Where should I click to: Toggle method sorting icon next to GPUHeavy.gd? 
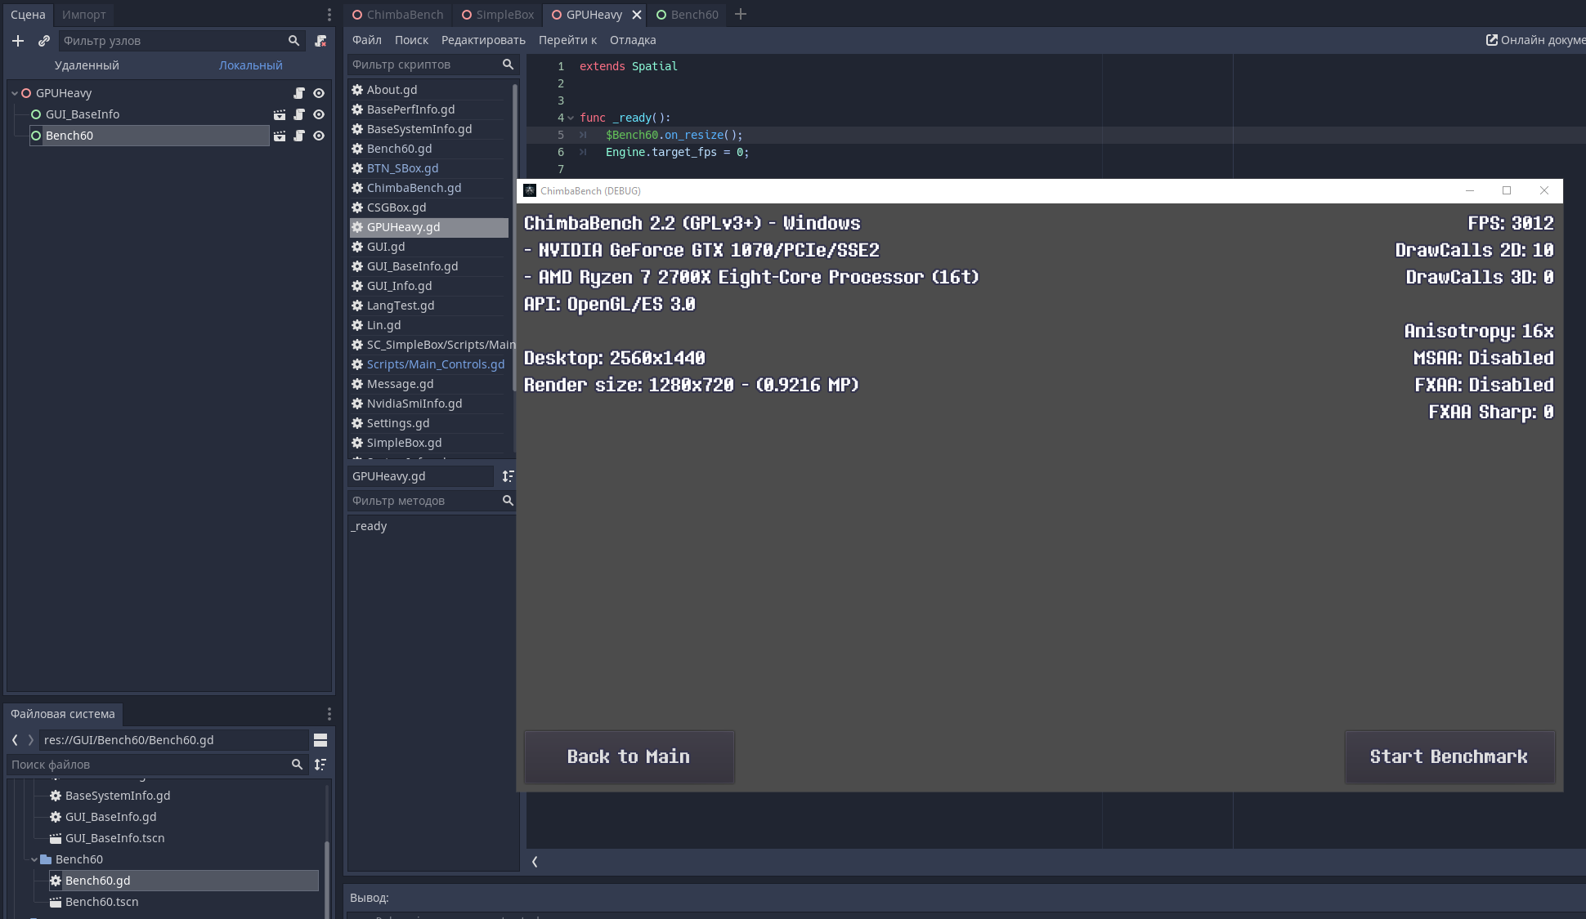point(508,476)
